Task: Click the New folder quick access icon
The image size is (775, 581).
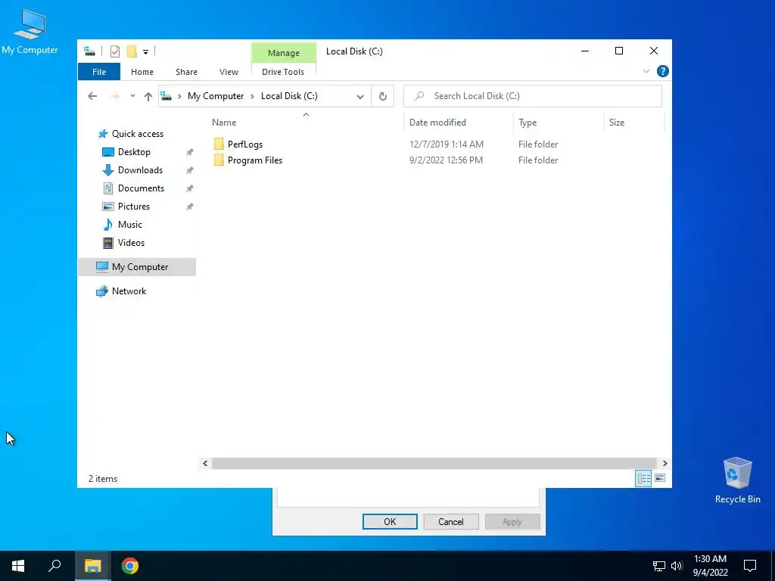Action: [132, 51]
